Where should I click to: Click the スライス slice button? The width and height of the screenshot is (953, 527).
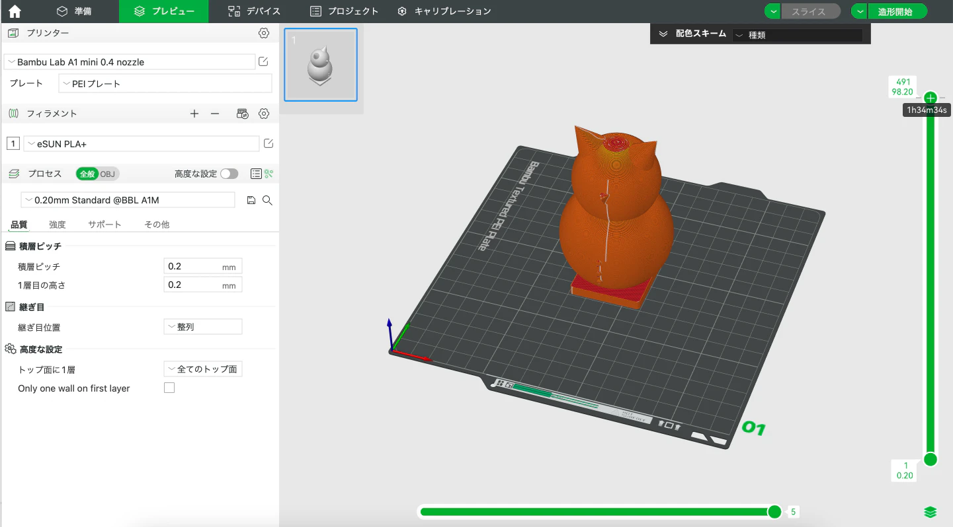(811, 11)
